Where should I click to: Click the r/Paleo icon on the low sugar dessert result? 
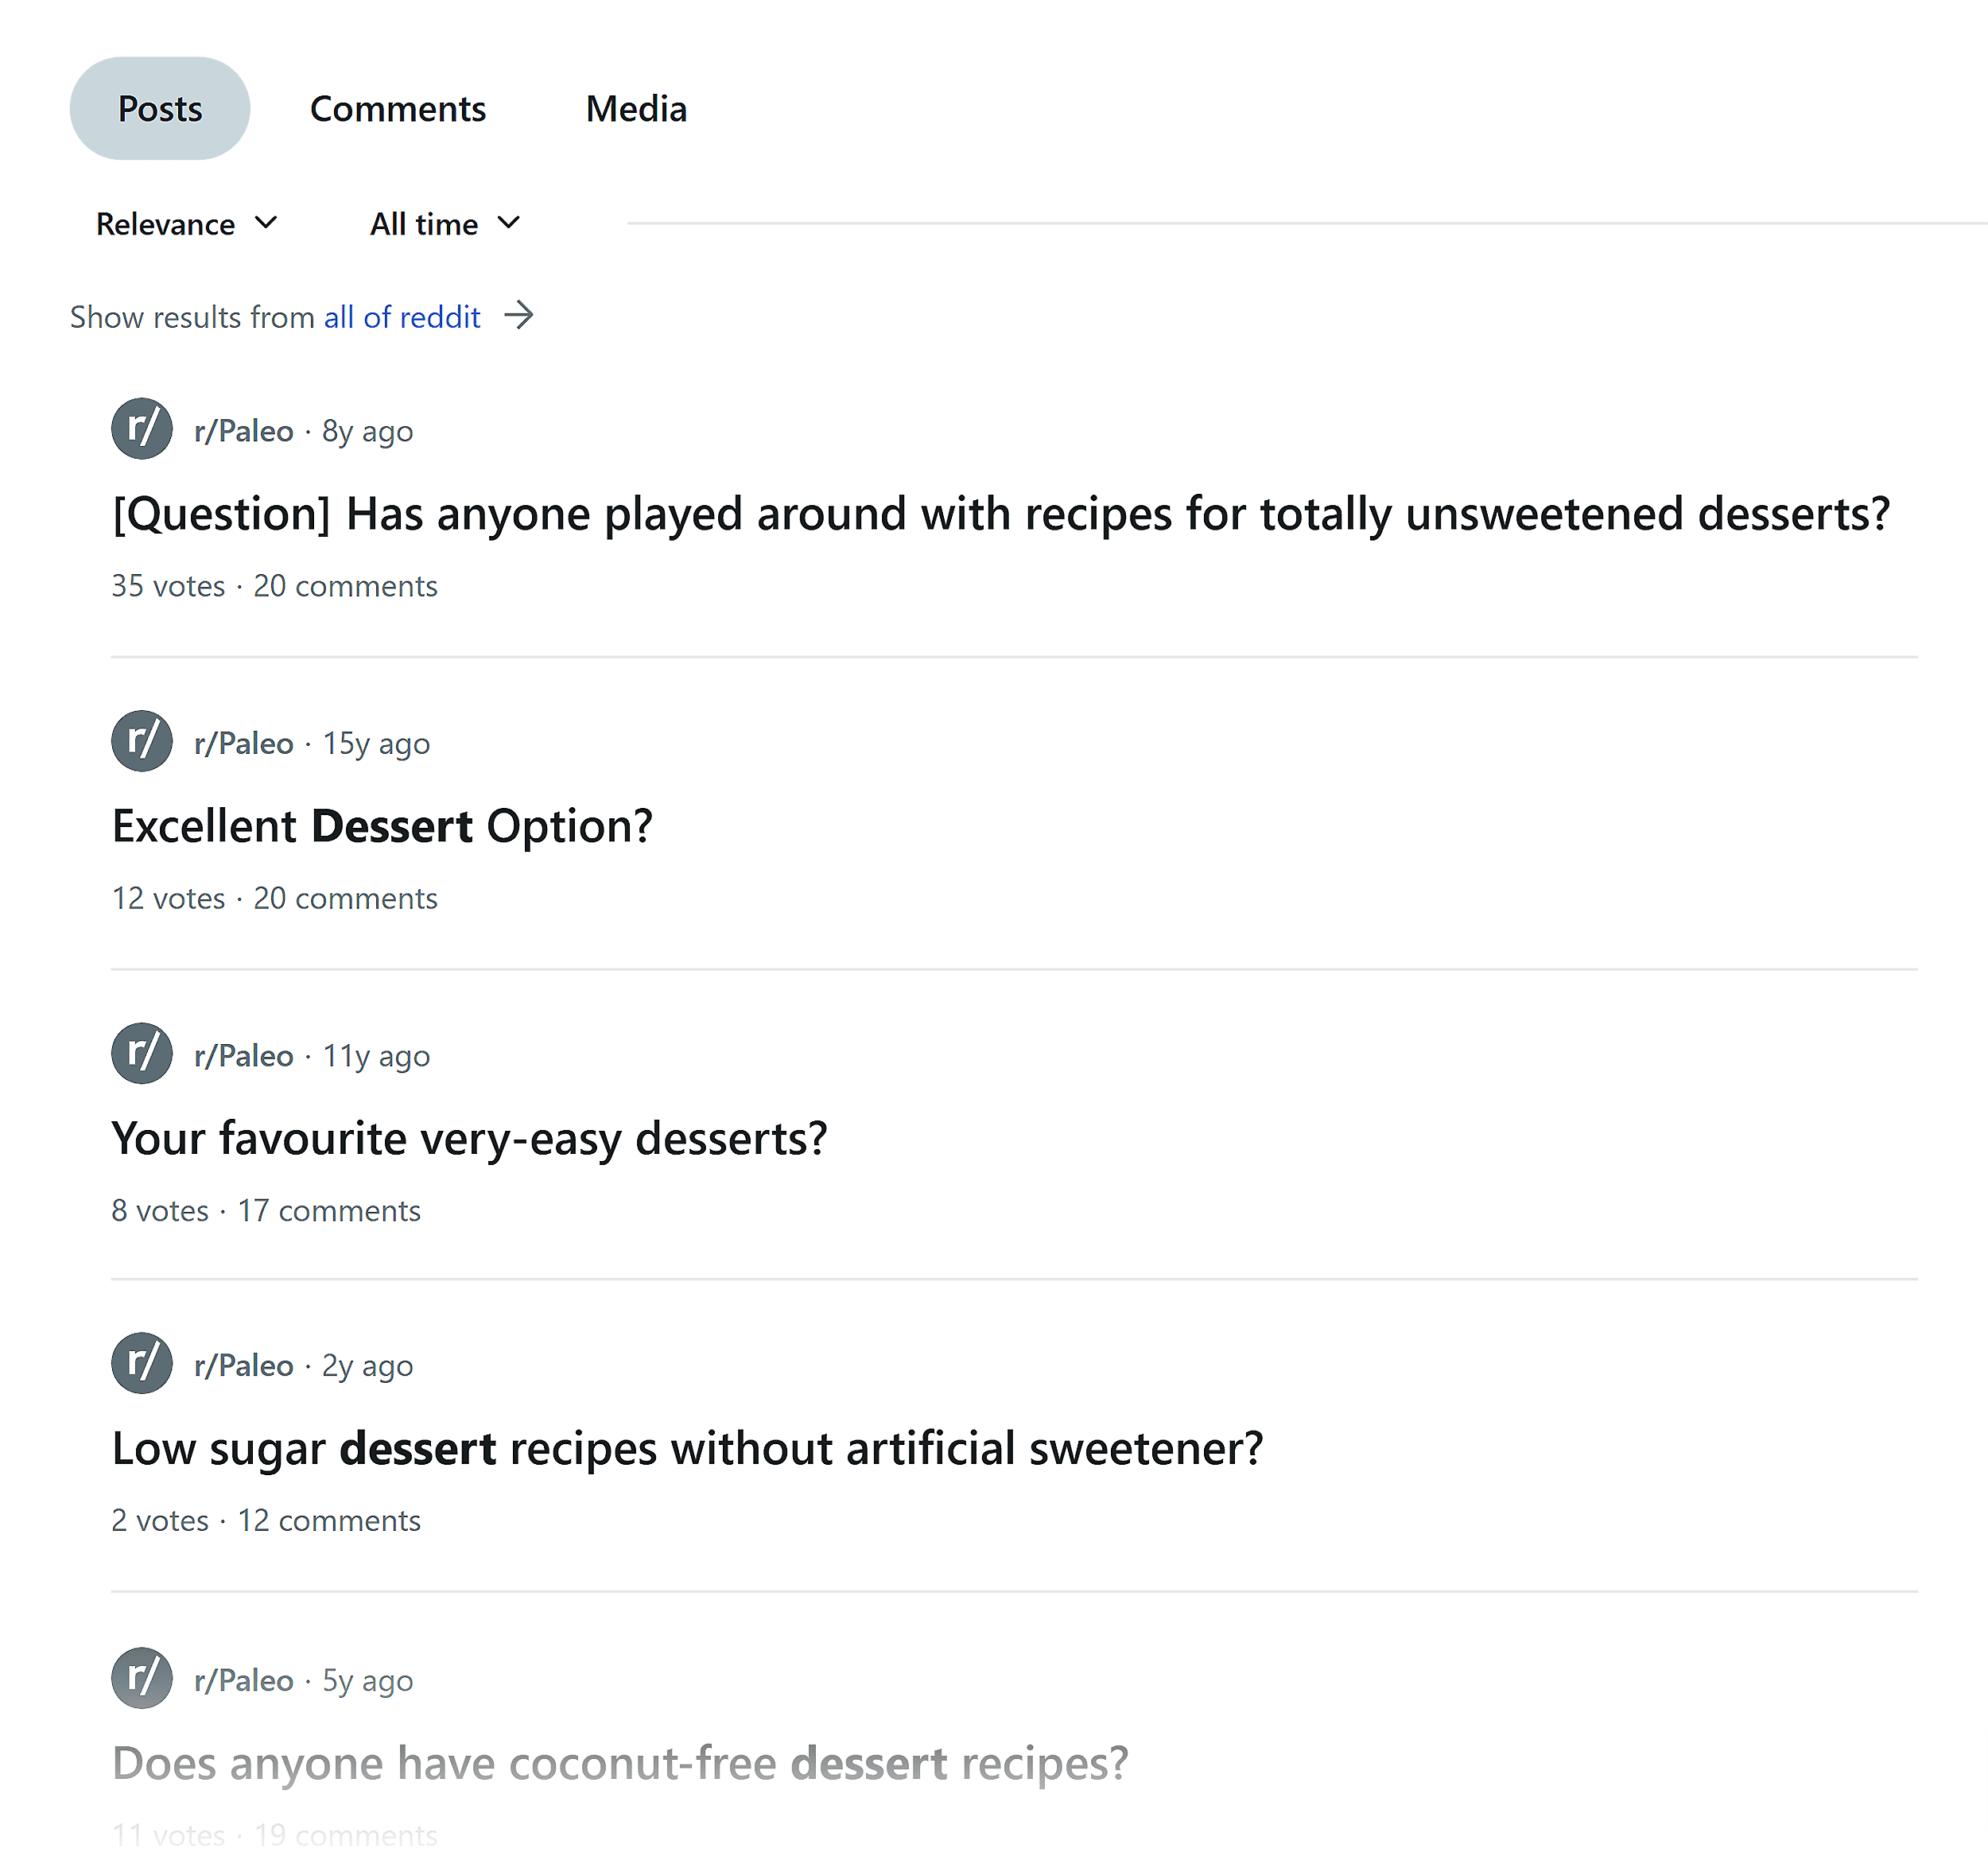141,1364
